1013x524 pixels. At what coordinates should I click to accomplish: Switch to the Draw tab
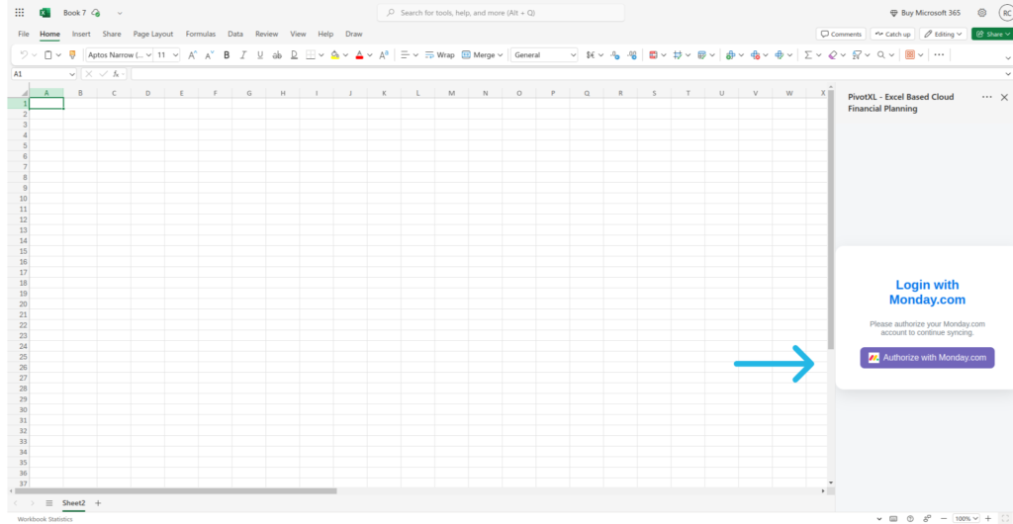tap(354, 35)
